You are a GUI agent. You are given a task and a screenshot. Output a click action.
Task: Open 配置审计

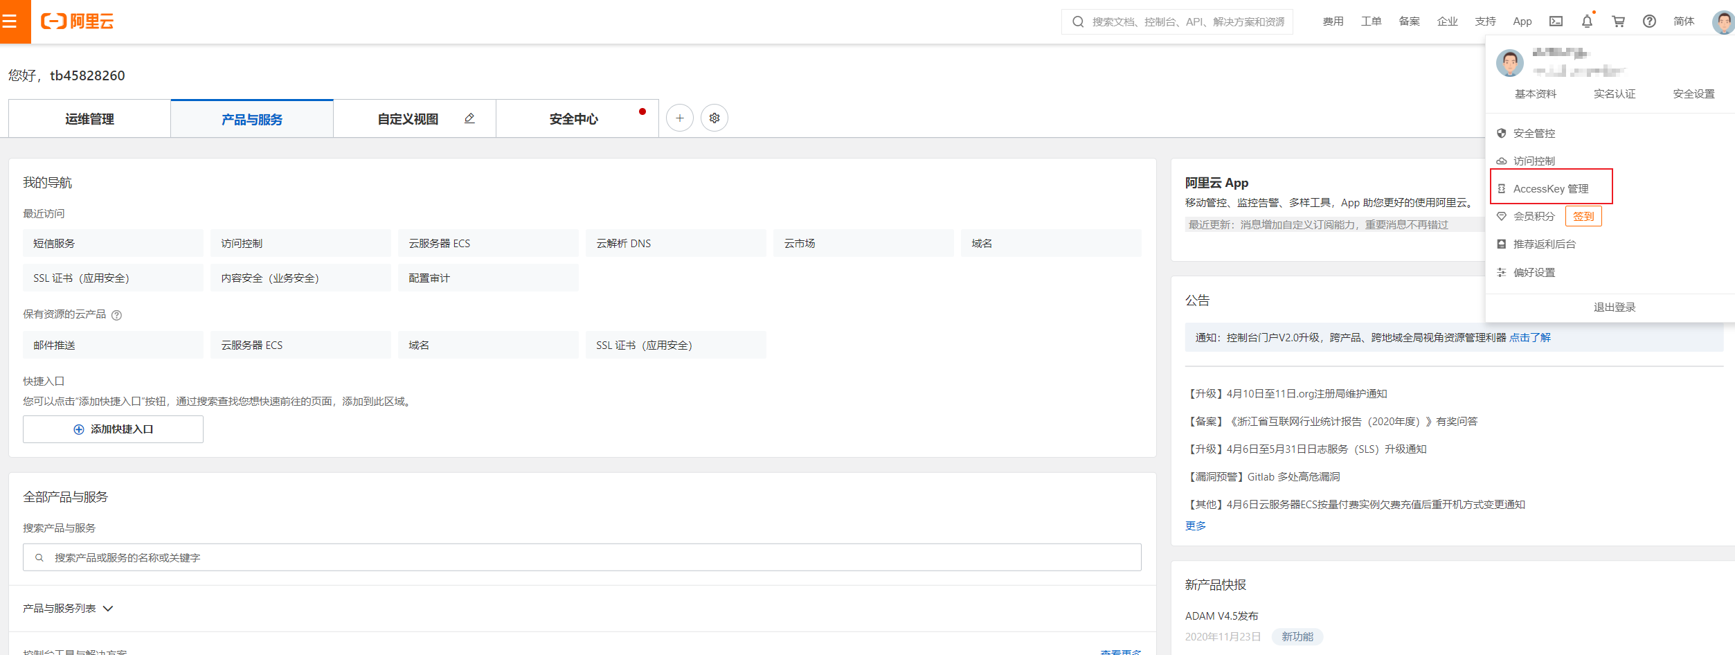[x=488, y=278]
